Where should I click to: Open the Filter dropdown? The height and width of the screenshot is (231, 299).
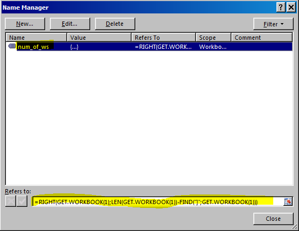click(x=273, y=24)
